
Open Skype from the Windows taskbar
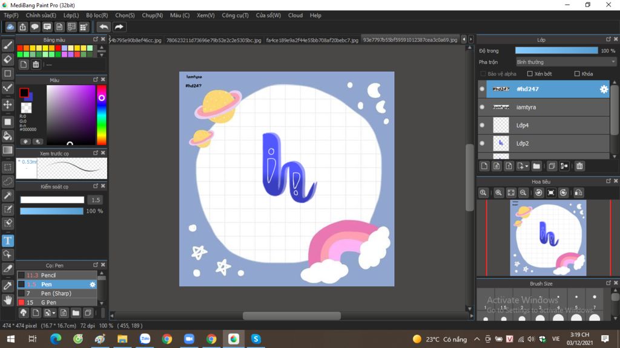coord(256,338)
